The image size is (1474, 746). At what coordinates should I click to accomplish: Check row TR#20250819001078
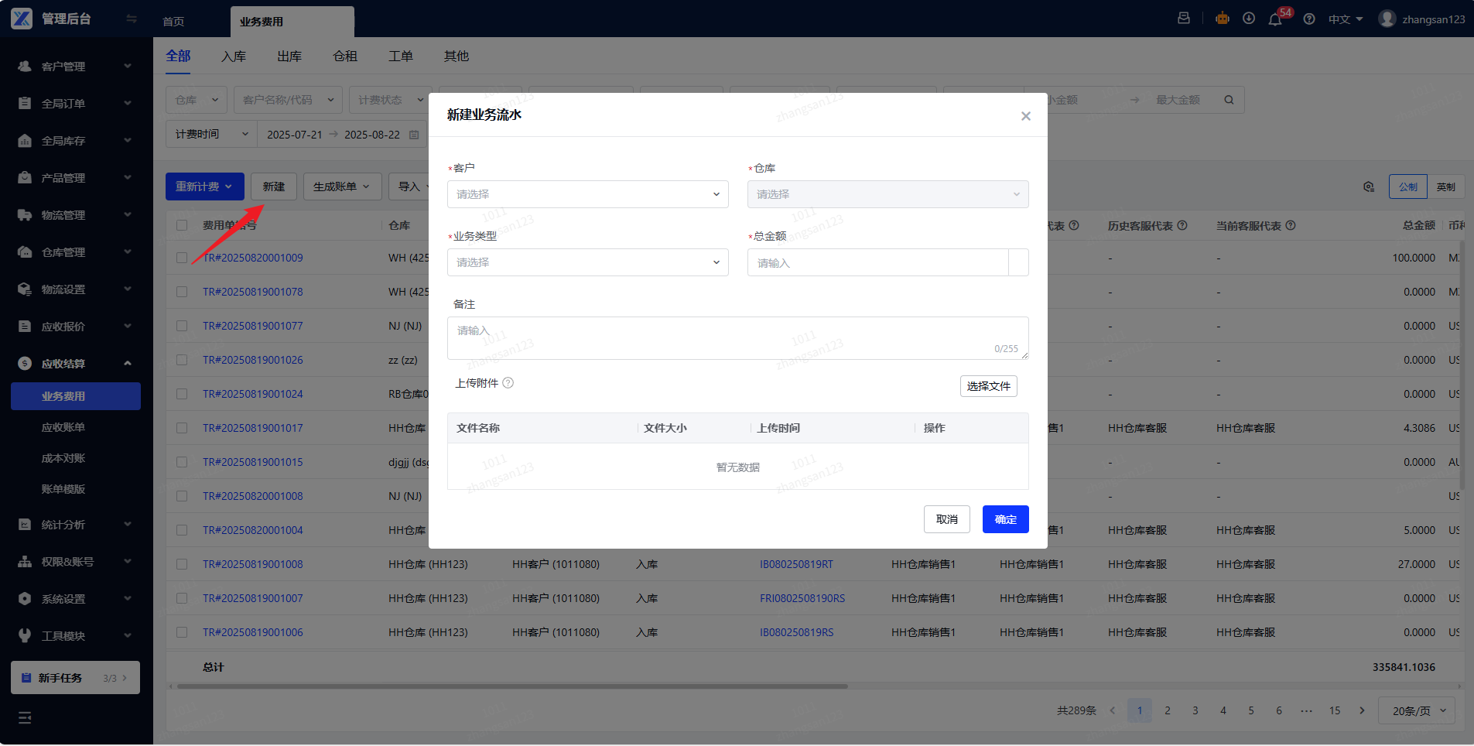(182, 292)
